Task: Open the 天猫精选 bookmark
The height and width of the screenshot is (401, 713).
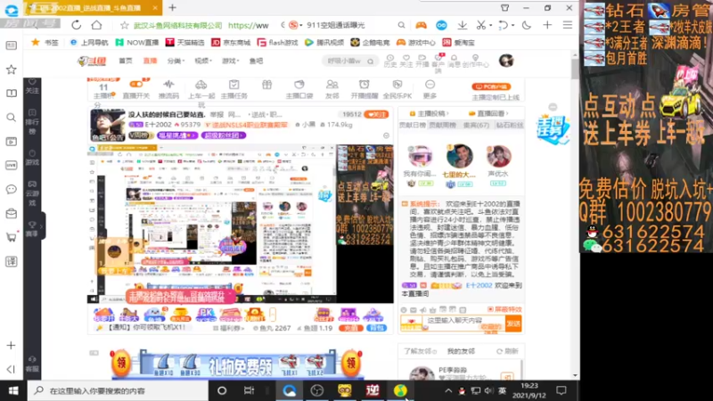Action: pyautogui.click(x=184, y=42)
